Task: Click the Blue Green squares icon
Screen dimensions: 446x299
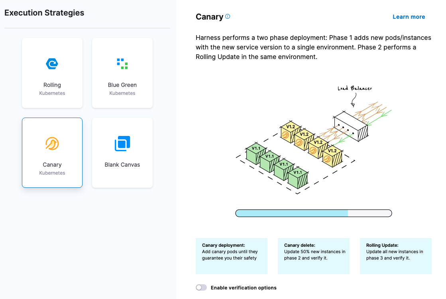Action: (x=122, y=64)
